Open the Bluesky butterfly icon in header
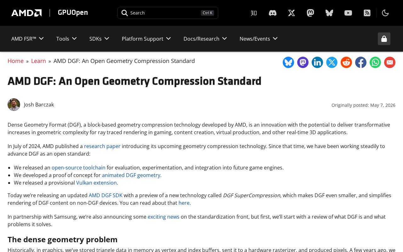 point(329,13)
